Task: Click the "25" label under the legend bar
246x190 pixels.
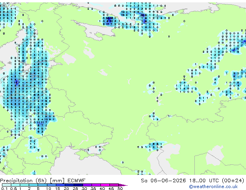Action: click(x=75, y=188)
